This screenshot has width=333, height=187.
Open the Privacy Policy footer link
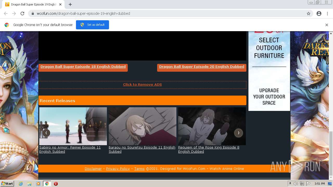[x=118, y=169]
